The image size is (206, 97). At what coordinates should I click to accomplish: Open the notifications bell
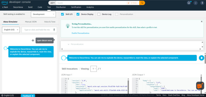click(x=189, y=3)
